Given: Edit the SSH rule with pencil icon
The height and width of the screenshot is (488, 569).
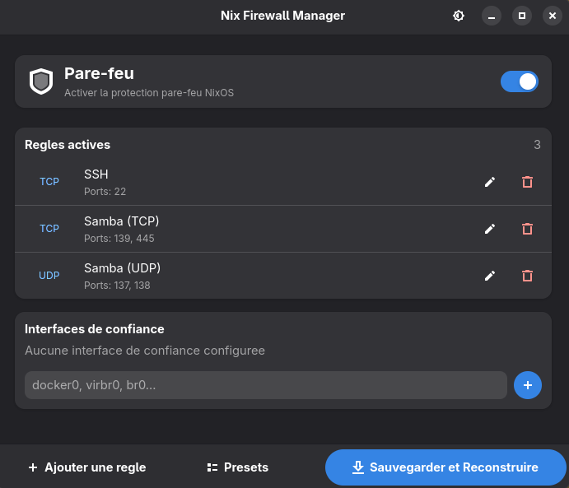Looking at the screenshot, I should pos(490,182).
